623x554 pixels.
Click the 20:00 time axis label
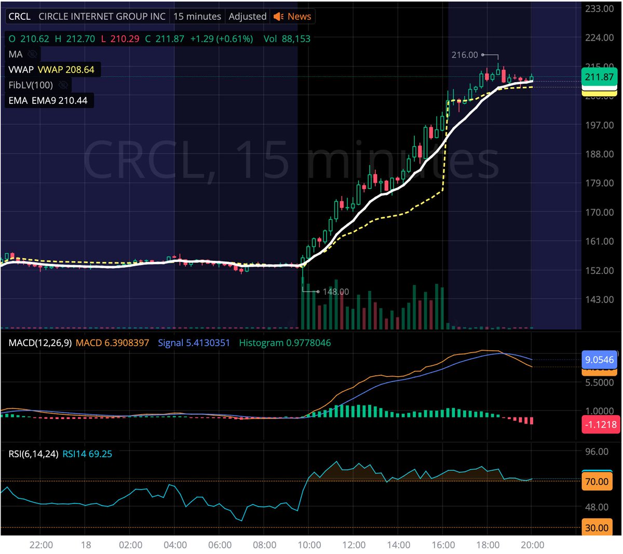[532, 545]
